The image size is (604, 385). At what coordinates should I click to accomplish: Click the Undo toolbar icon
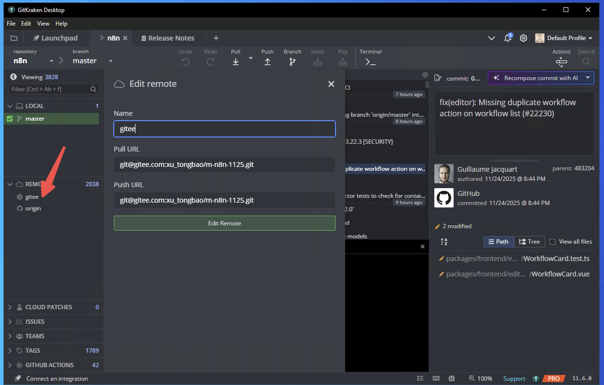[186, 62]
